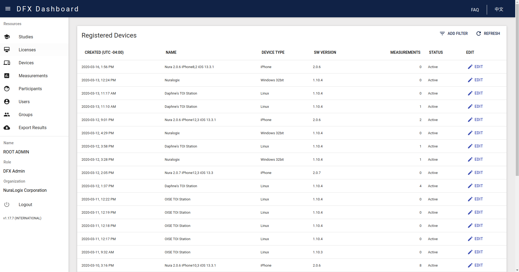The width and height of the screenshot is (519, 272).
Task: Click the Users account icon
Action: [x=7, y=102]
